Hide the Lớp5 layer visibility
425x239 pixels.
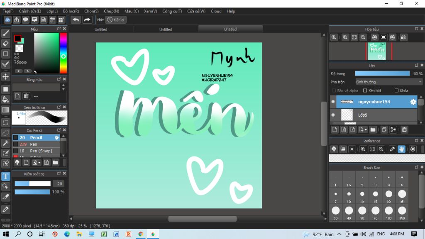[x=333, y=115]
